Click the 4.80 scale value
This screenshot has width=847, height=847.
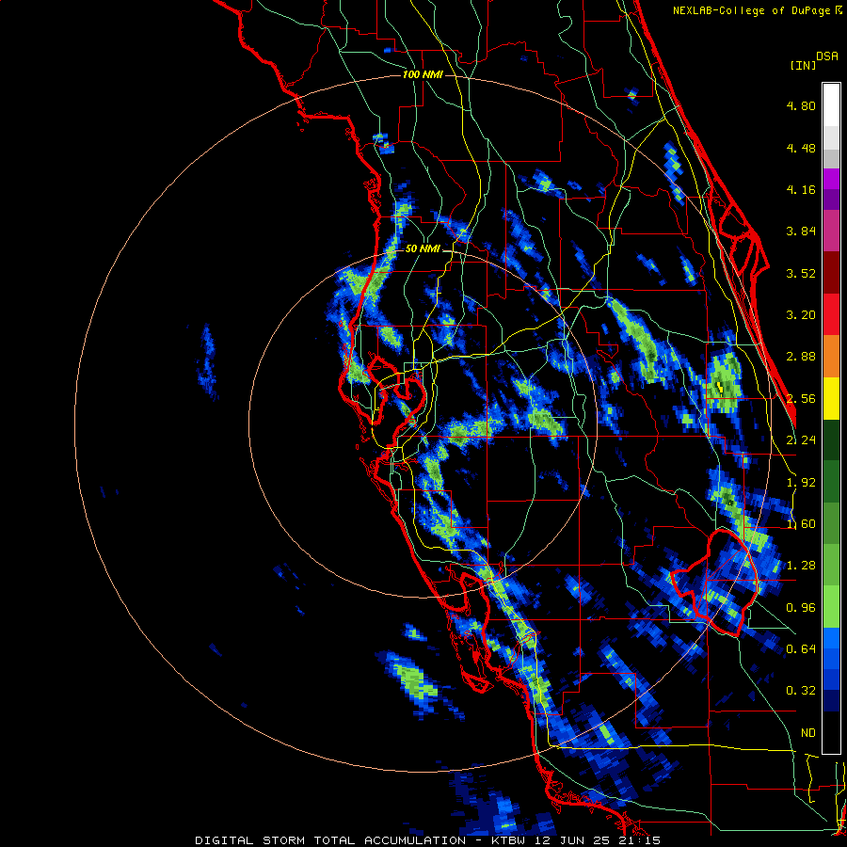point(801,105)
